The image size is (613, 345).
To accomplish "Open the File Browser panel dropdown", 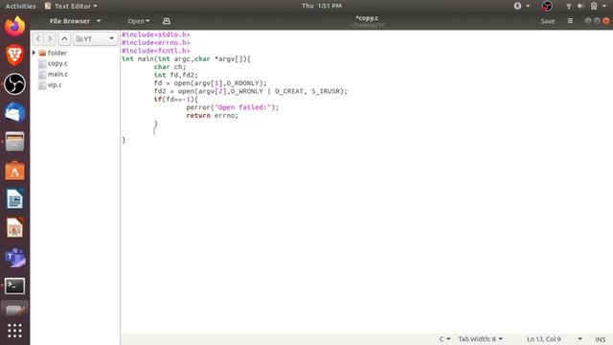I will coord(75,21).
